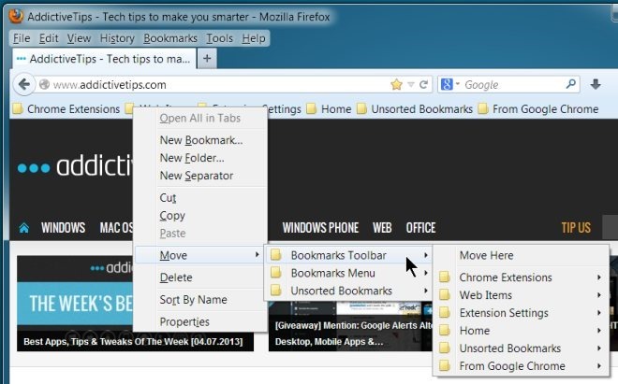Expand Bookmarks Toolbar in Move submenu

[348, 255]
